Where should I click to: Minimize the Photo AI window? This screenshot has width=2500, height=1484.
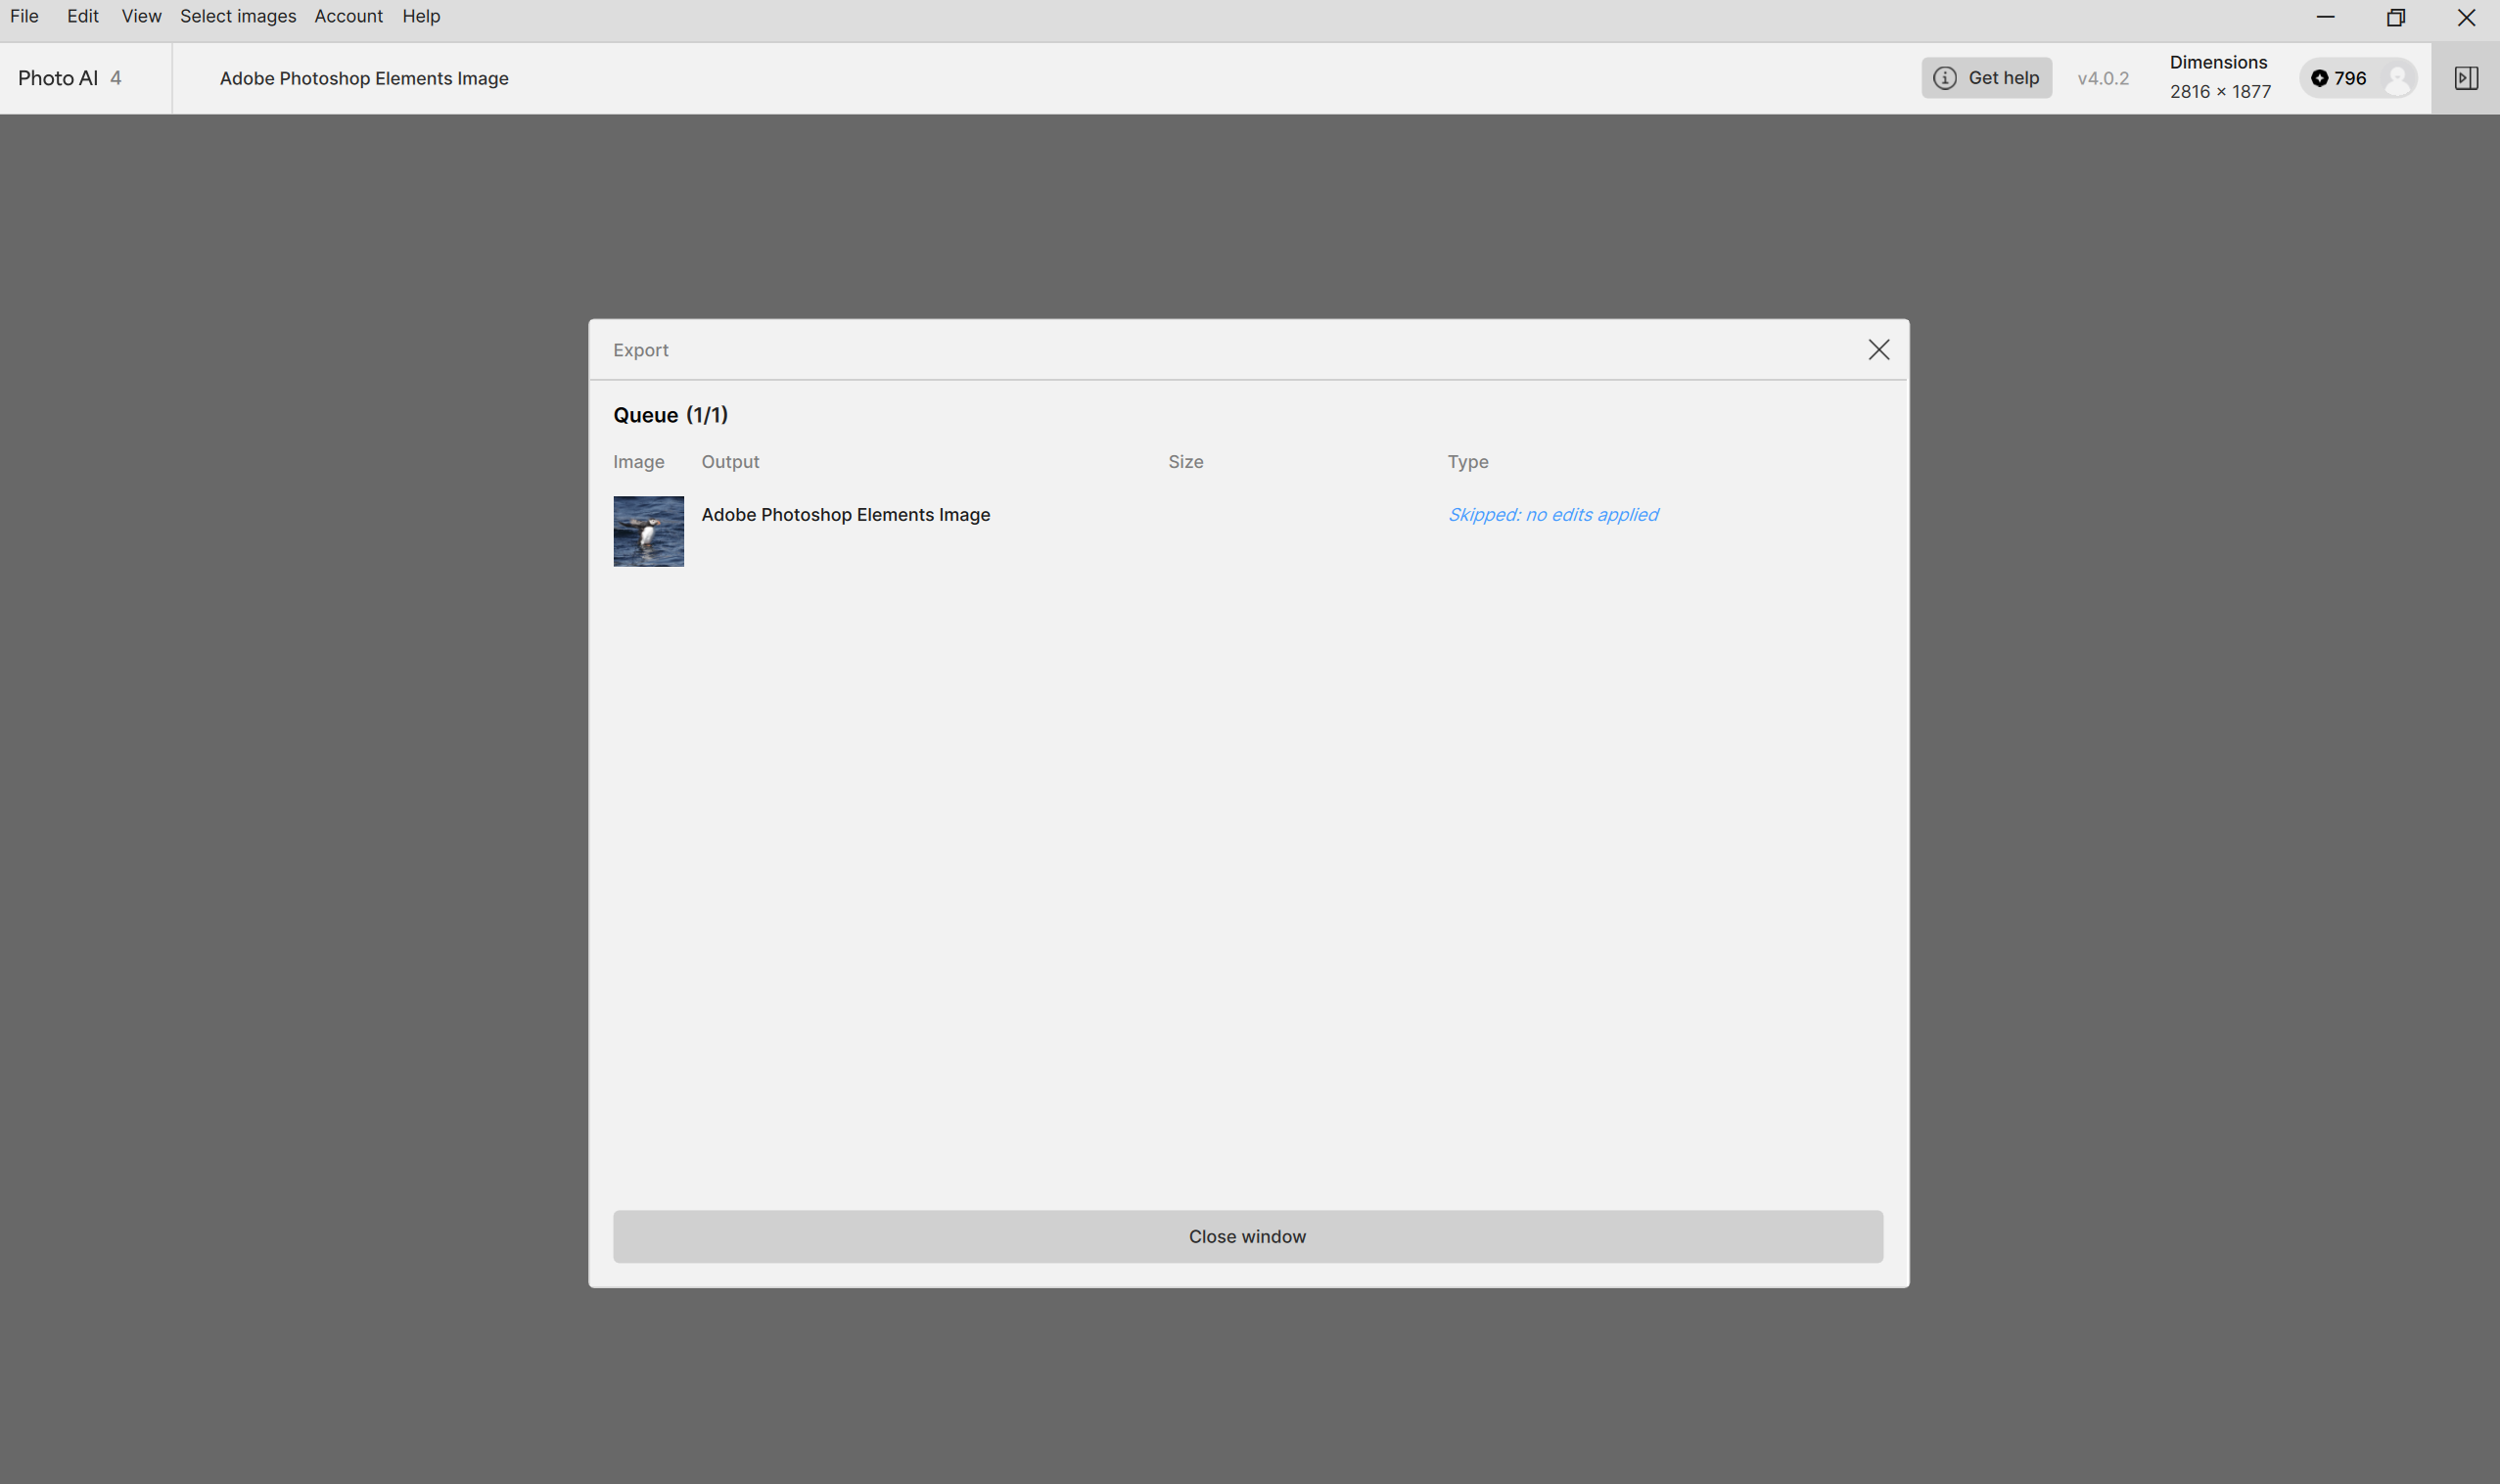pyautogui.click(x=2325, y=17)
